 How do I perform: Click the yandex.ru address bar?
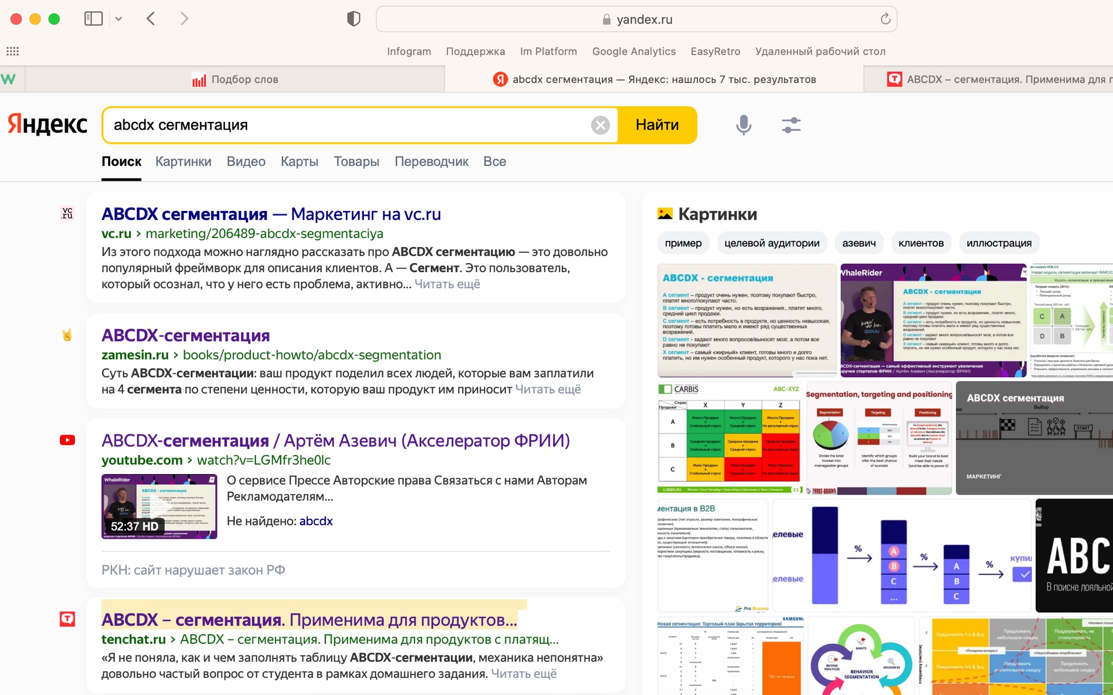(636, 19)
